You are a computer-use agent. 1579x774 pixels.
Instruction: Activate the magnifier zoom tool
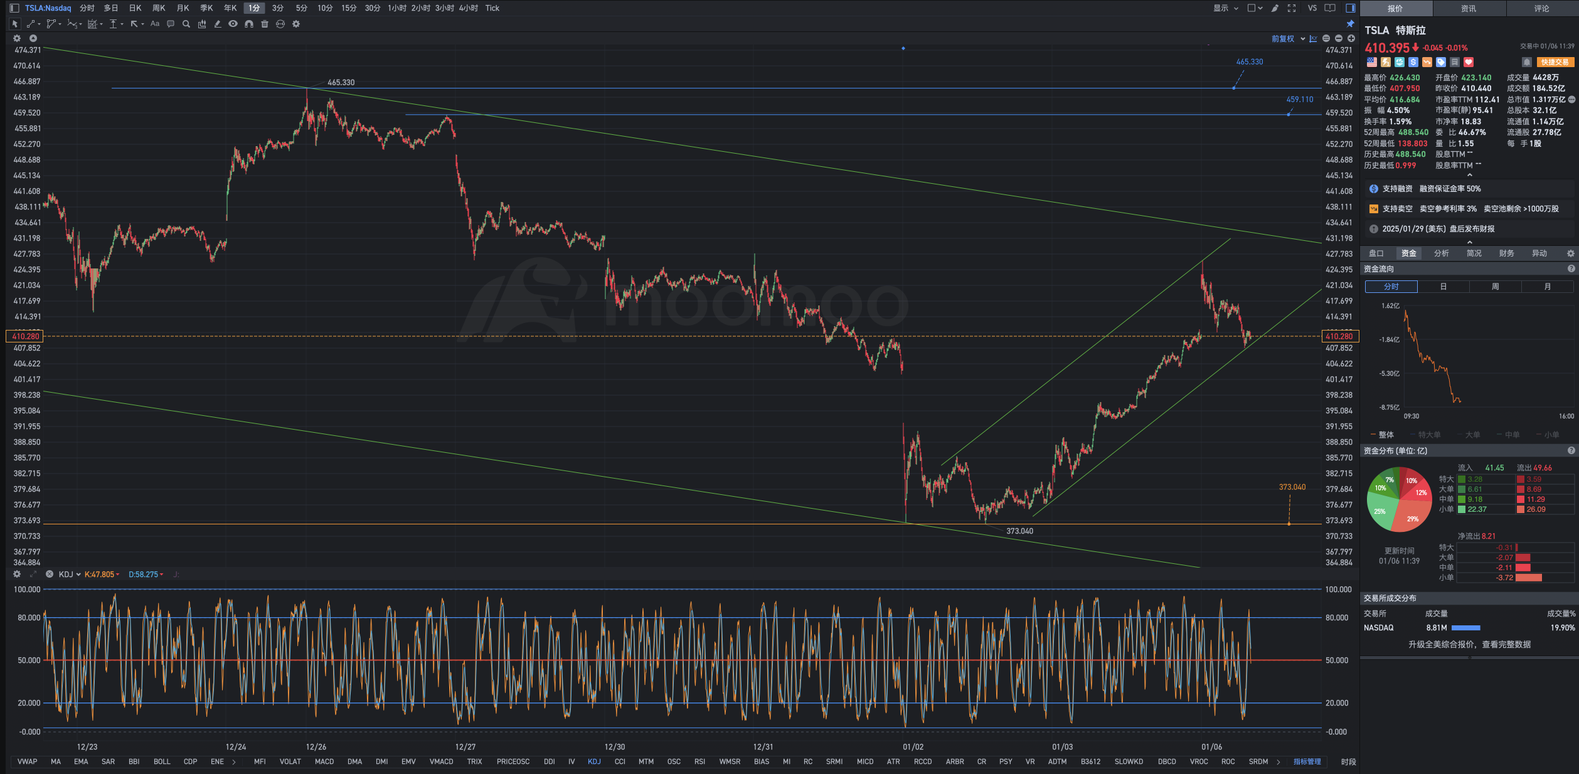(186, 24)
